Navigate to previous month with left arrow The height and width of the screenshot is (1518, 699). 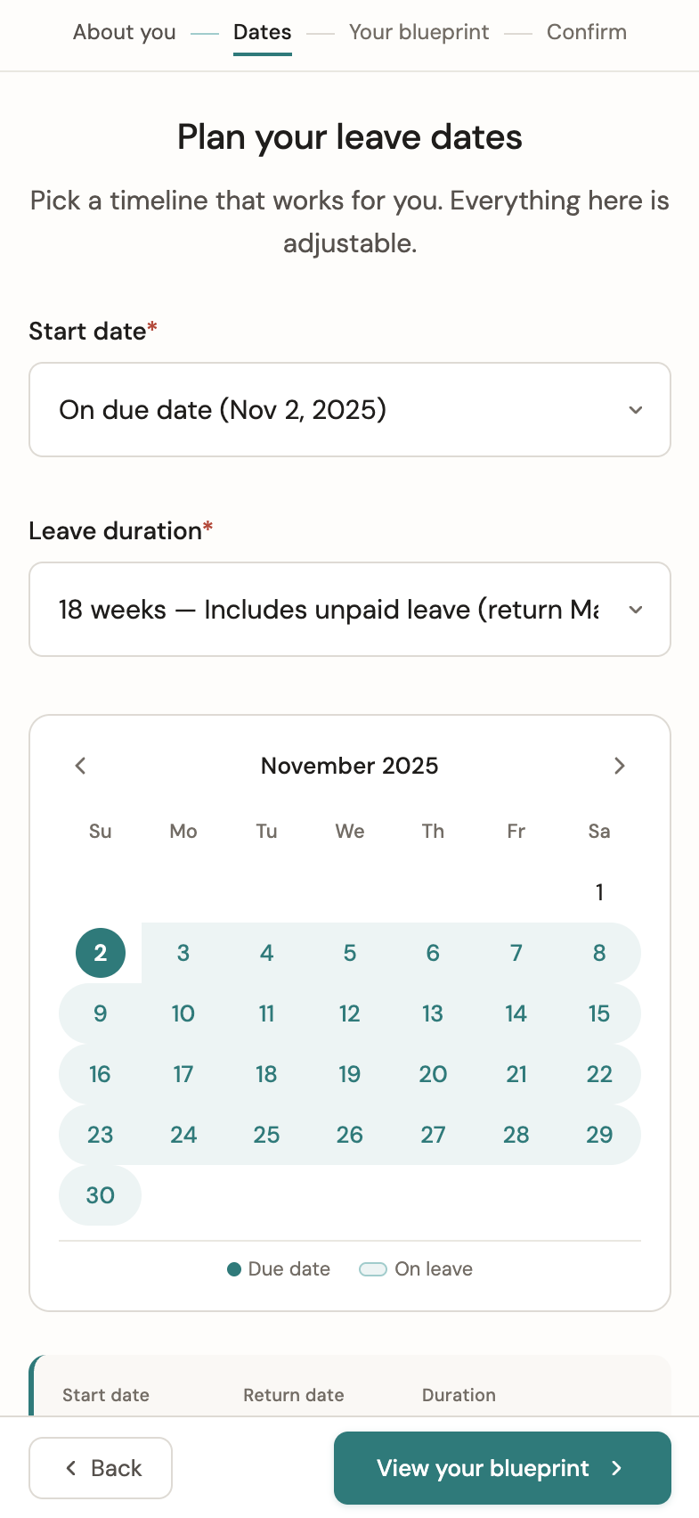pyautogui.click(x=80, y=766)
